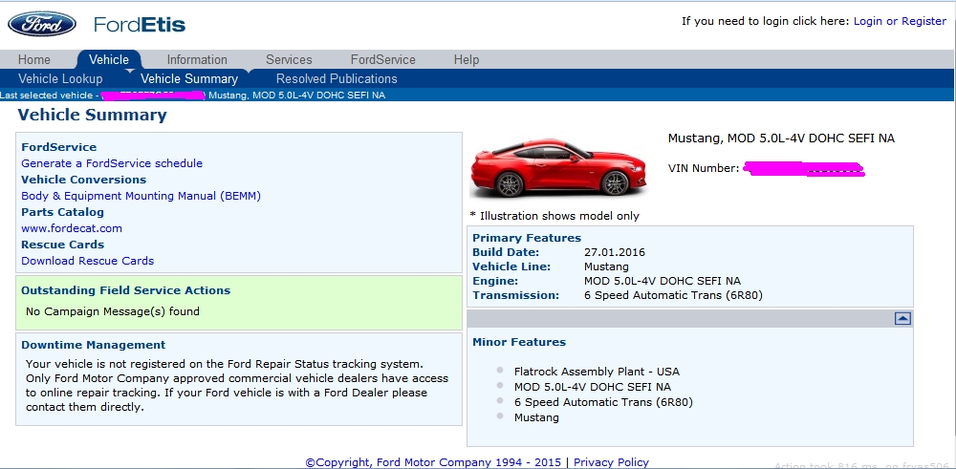
Task: Click Vehicle Line value Mustang
Action: pos(606,266)
